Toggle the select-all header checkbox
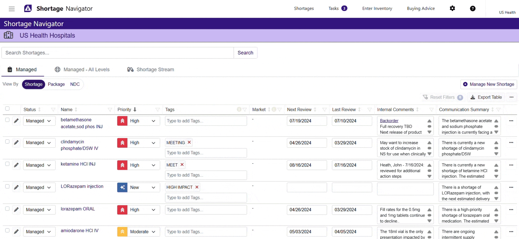Viewport: 519px width, 239px height. coord(7,109)
